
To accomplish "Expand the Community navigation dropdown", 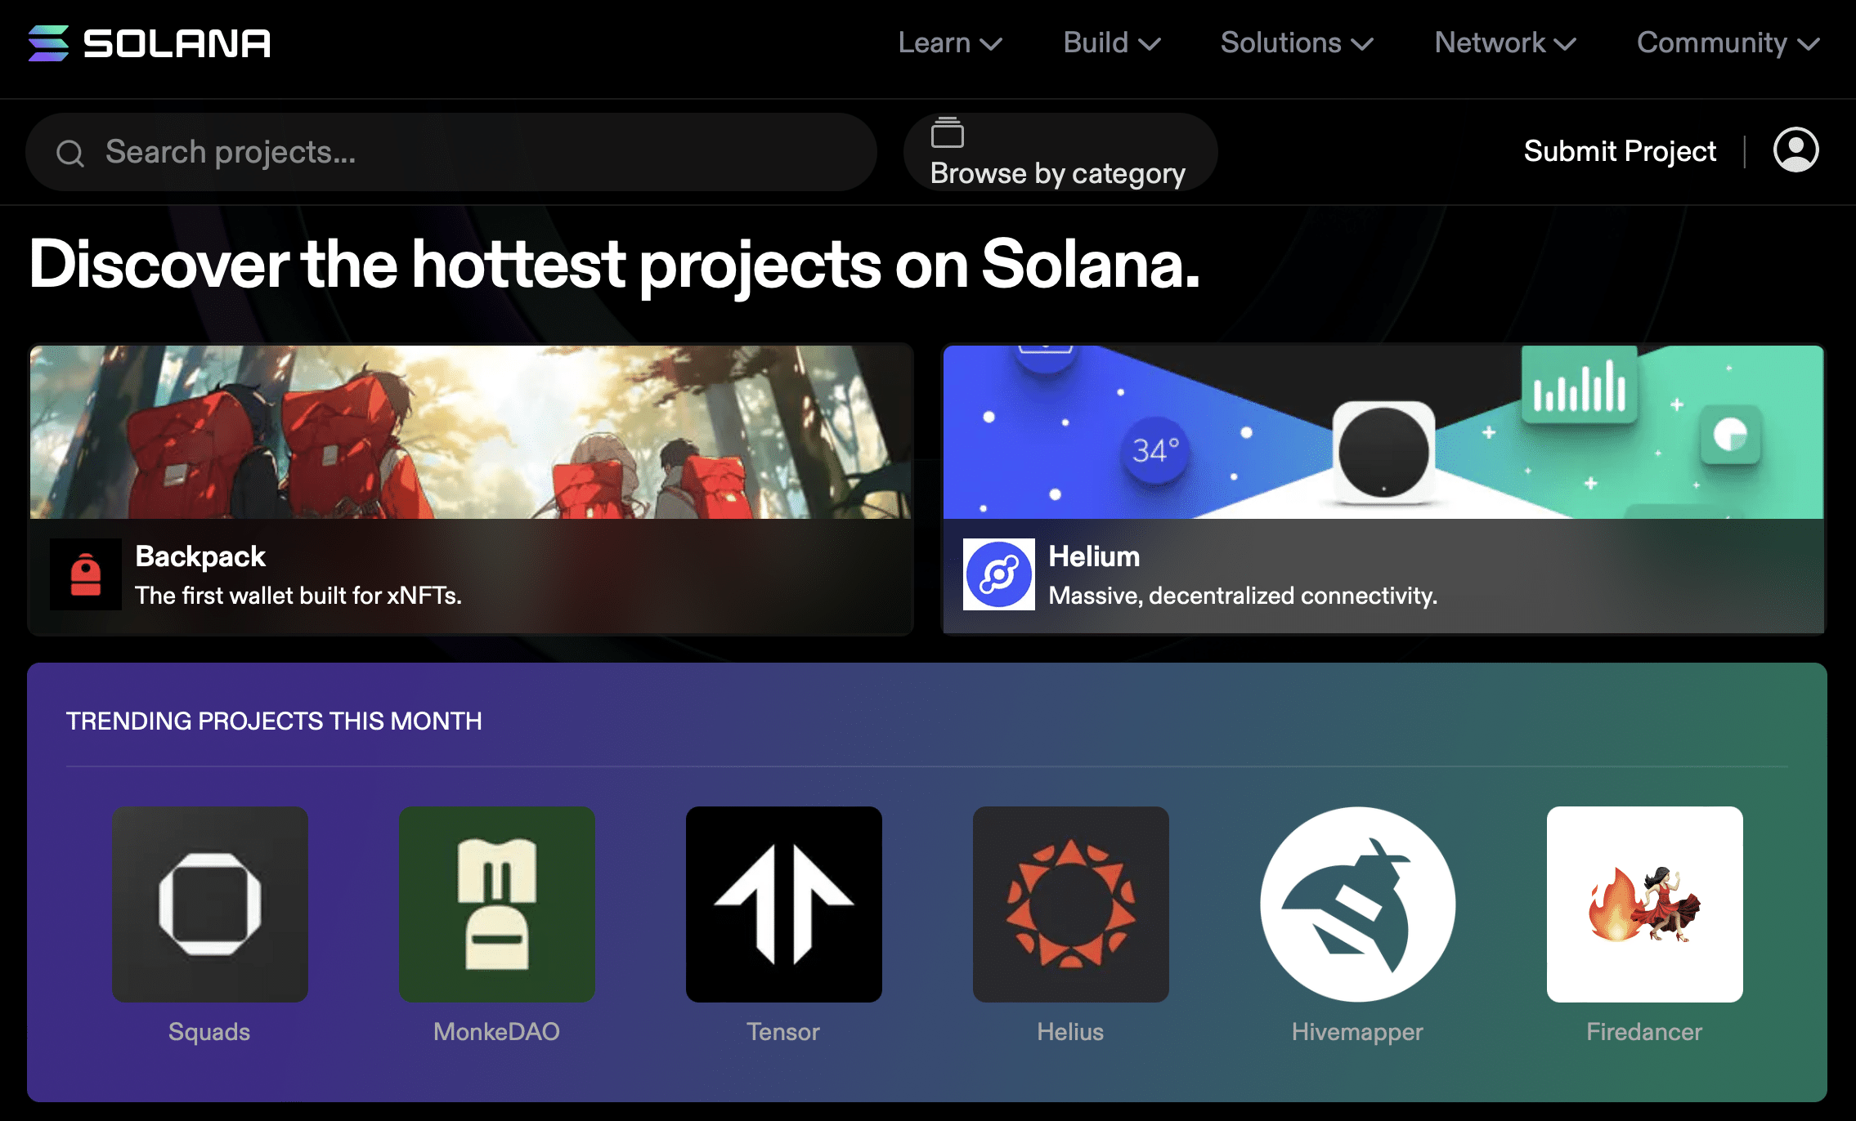I will (x=1724, y=44).
